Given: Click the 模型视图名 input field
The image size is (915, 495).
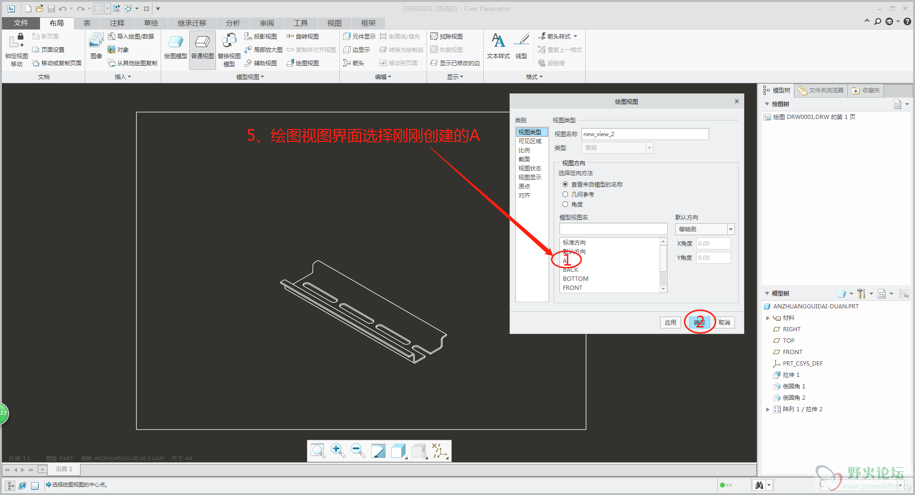Looking at the screenshot, I should tap(613, 229).
